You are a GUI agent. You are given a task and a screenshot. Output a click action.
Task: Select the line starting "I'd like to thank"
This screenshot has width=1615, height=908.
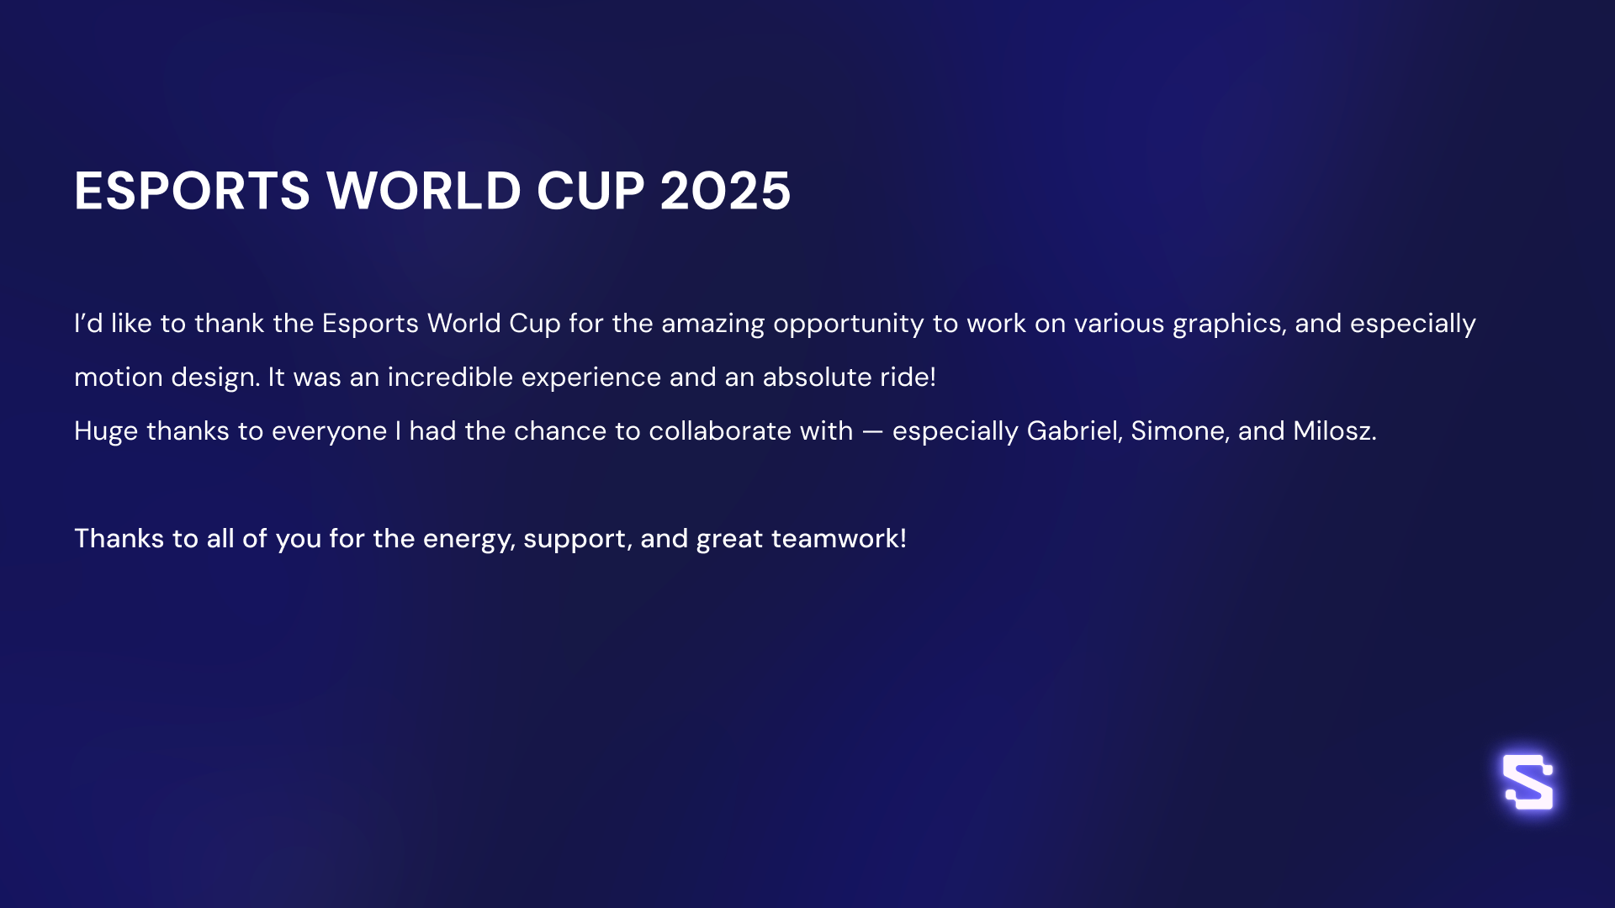tap(775, 324)
